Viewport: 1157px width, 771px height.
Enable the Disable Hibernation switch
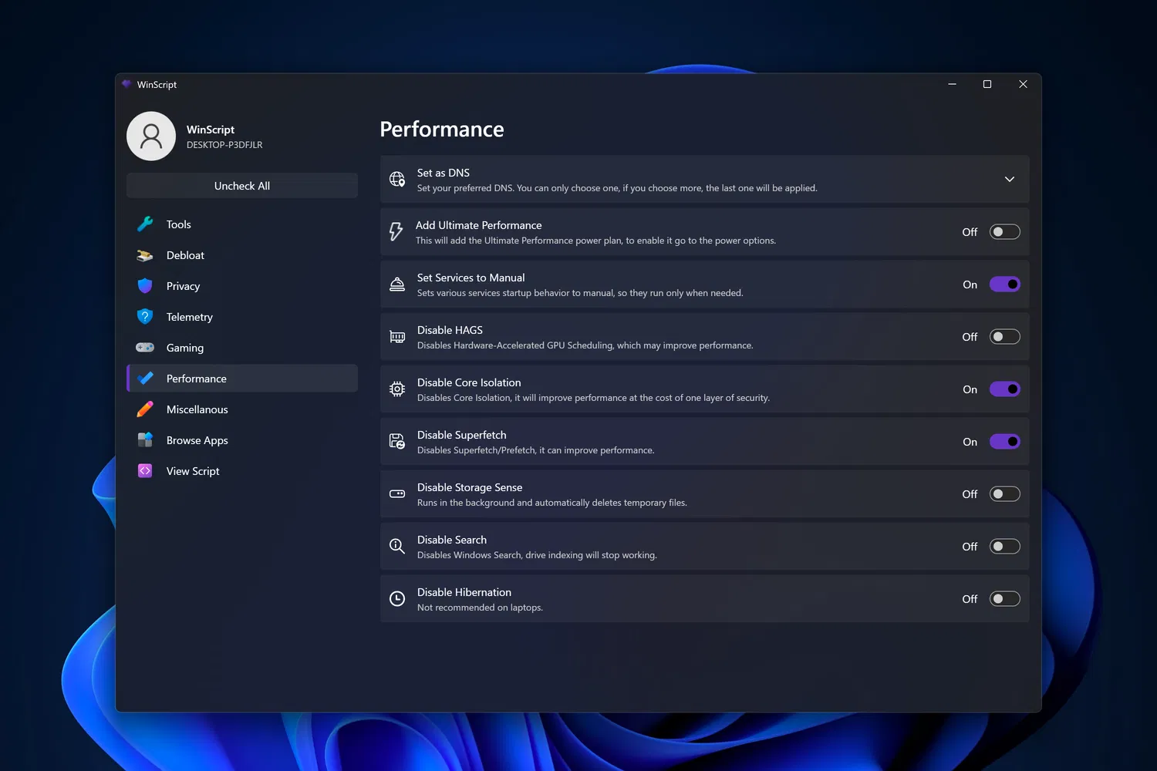point(1004,599)
